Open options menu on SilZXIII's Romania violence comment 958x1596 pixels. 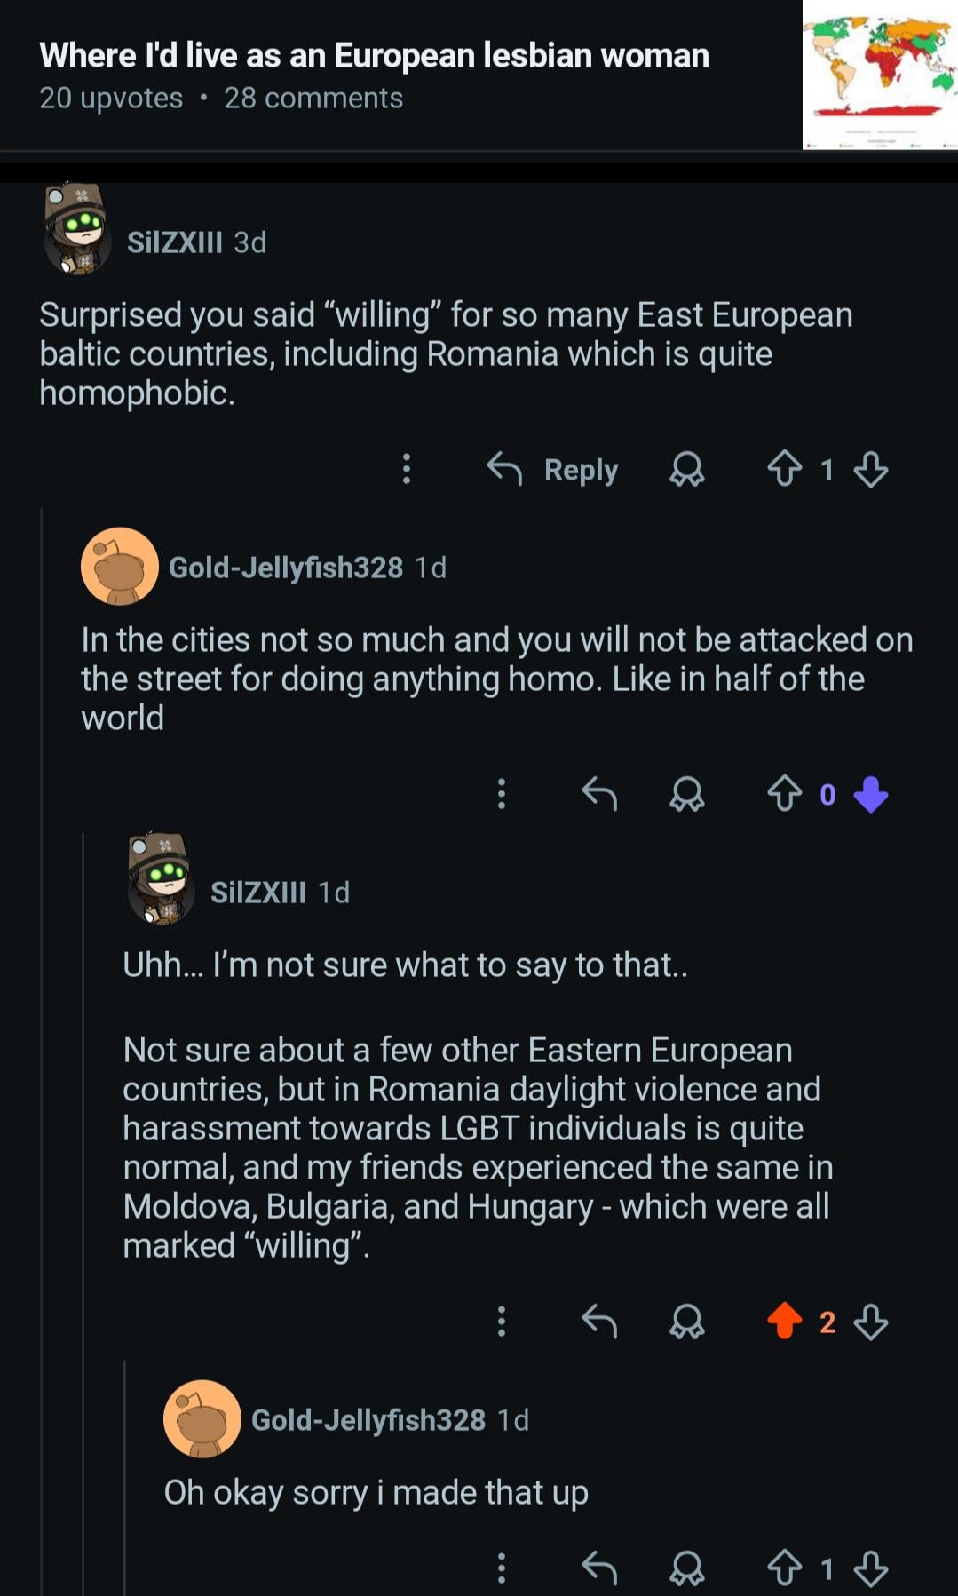coord(502,1321)
